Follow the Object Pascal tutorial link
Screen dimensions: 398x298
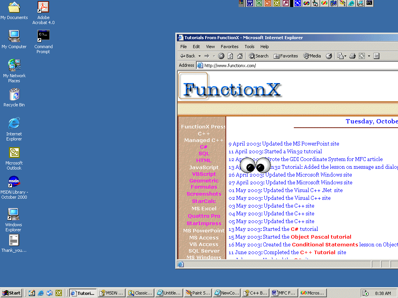[x=321, y=237]
